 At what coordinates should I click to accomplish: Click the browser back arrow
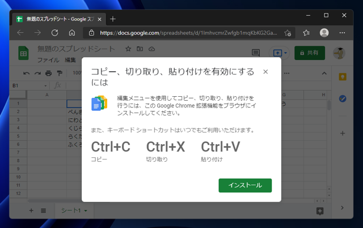20,33
